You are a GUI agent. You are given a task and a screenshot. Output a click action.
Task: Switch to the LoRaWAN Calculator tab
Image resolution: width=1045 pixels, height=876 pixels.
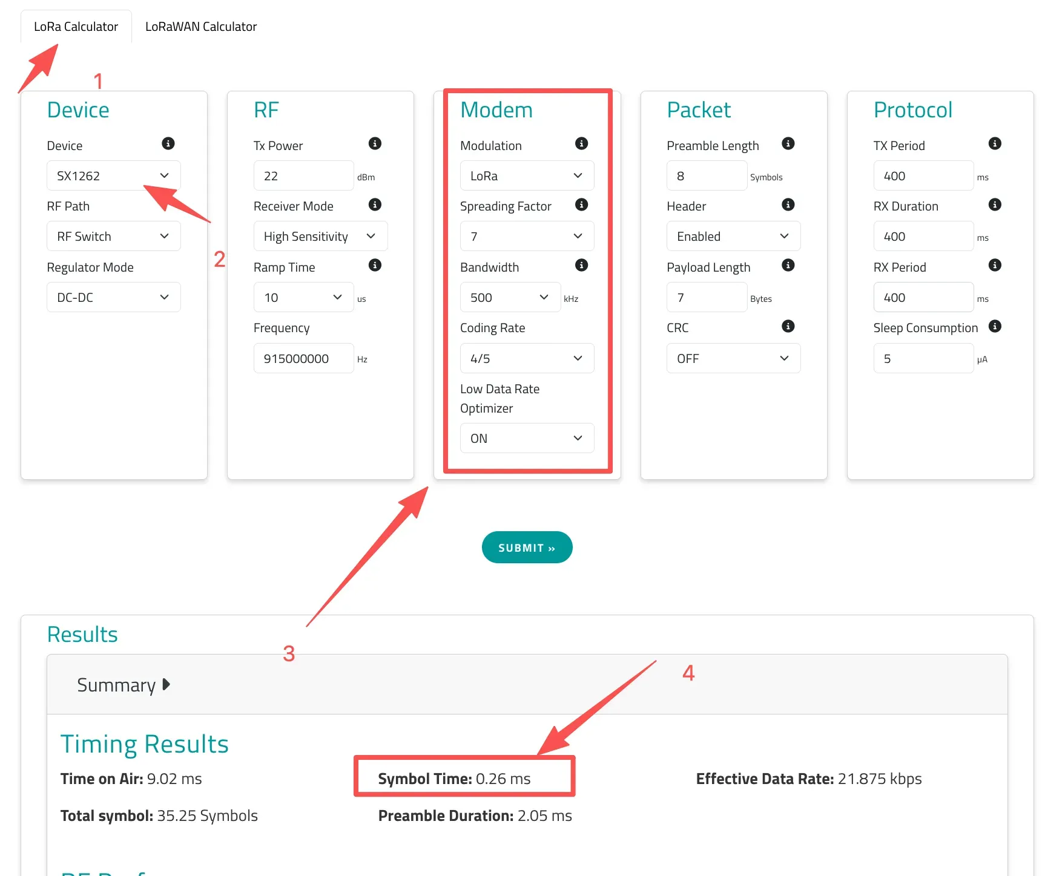tap(200, 26)
